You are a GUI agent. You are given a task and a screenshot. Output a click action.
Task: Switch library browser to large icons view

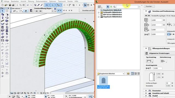point(132,74)
